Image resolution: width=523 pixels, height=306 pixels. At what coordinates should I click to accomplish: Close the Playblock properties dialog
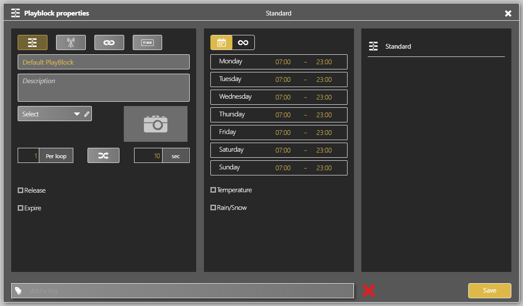[x=508, y=13]
